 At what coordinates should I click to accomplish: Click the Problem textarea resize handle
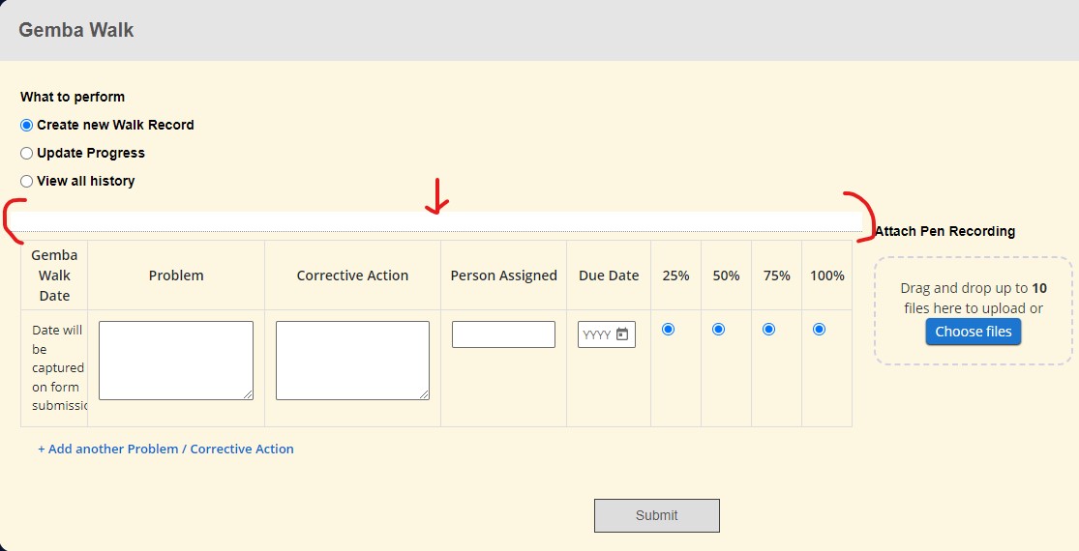[x=248, y=394]
